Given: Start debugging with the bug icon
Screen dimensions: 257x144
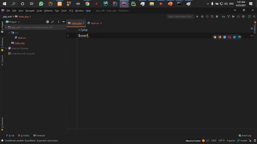Looking at the screenshot, I should (202, 17).
